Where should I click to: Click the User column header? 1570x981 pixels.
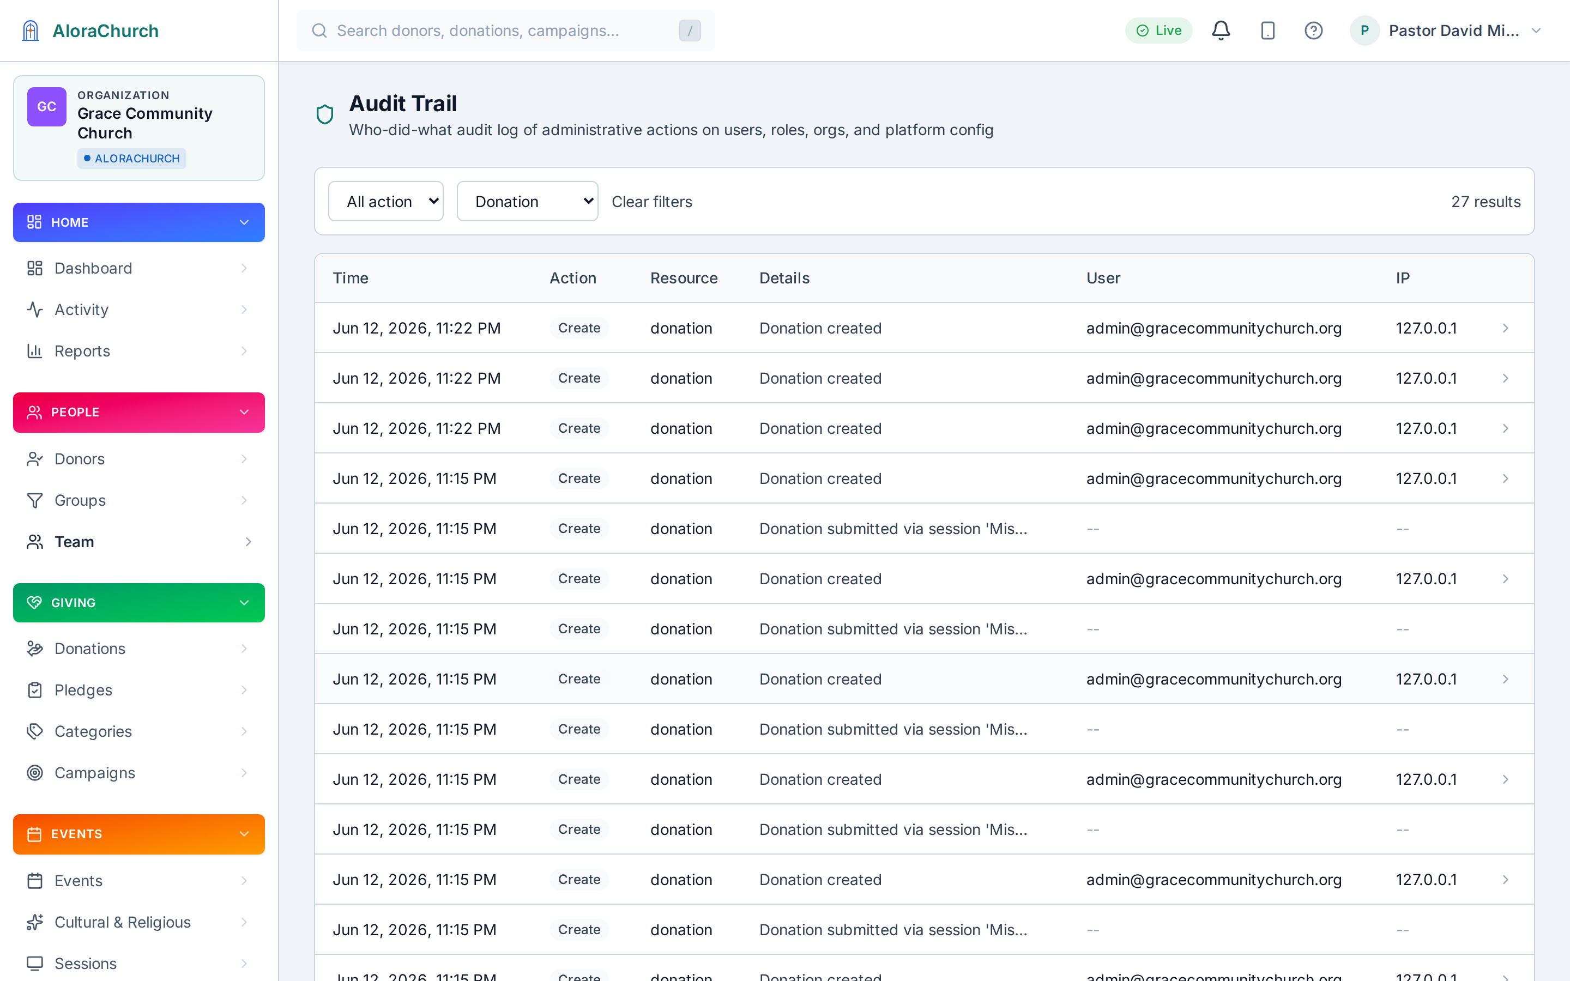point(1103,278)
